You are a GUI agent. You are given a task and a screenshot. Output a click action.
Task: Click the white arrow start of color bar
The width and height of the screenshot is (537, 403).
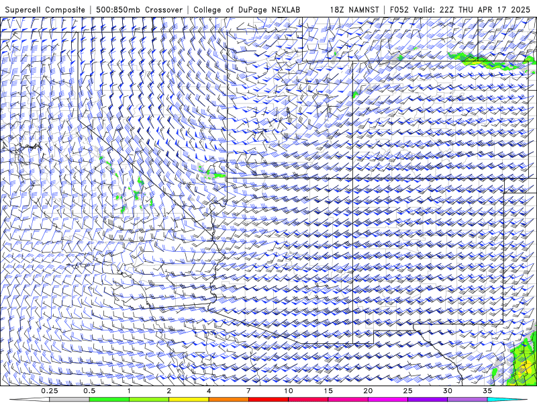[x=30, y=400]
